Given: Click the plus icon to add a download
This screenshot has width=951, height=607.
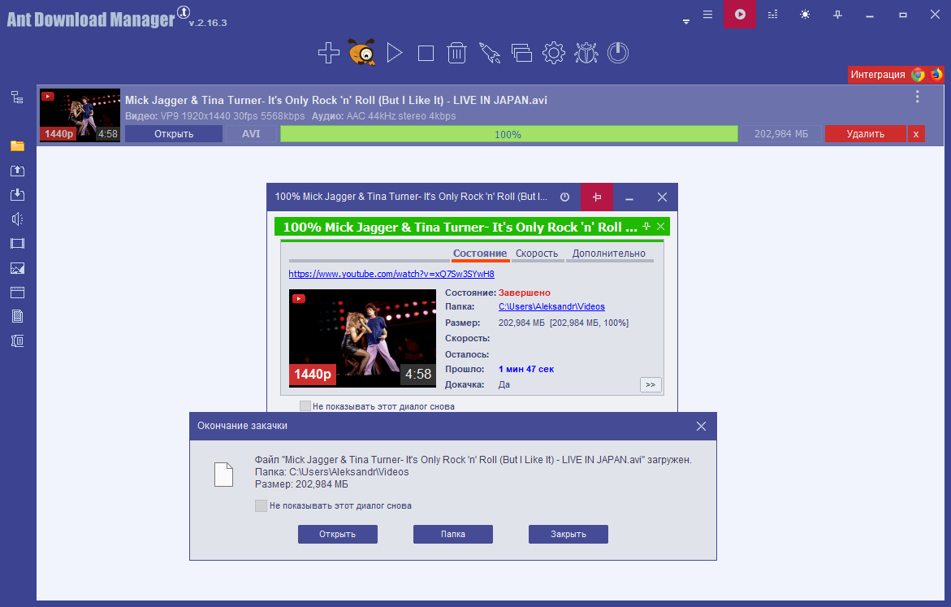Looking at the screenshot, I should click(328, 54).
